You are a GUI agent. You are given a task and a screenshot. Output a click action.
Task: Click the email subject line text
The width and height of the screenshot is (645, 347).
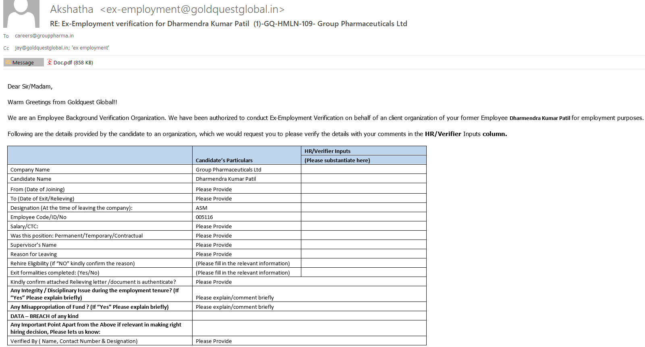228,24
